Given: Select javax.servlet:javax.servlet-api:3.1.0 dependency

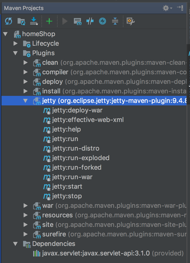Looking at the screenshot, I should click(96, 253).
